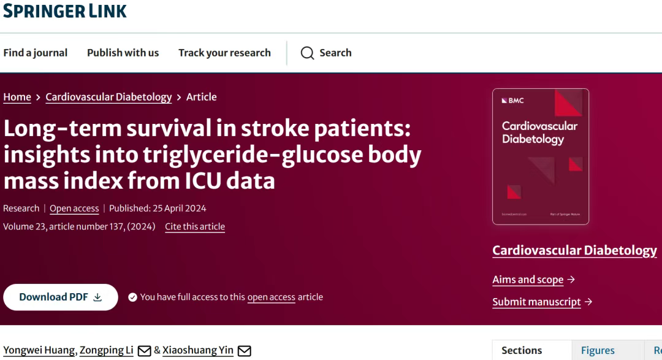
Task: Open author Yongwei Huang's details
Action: (39, 350)
